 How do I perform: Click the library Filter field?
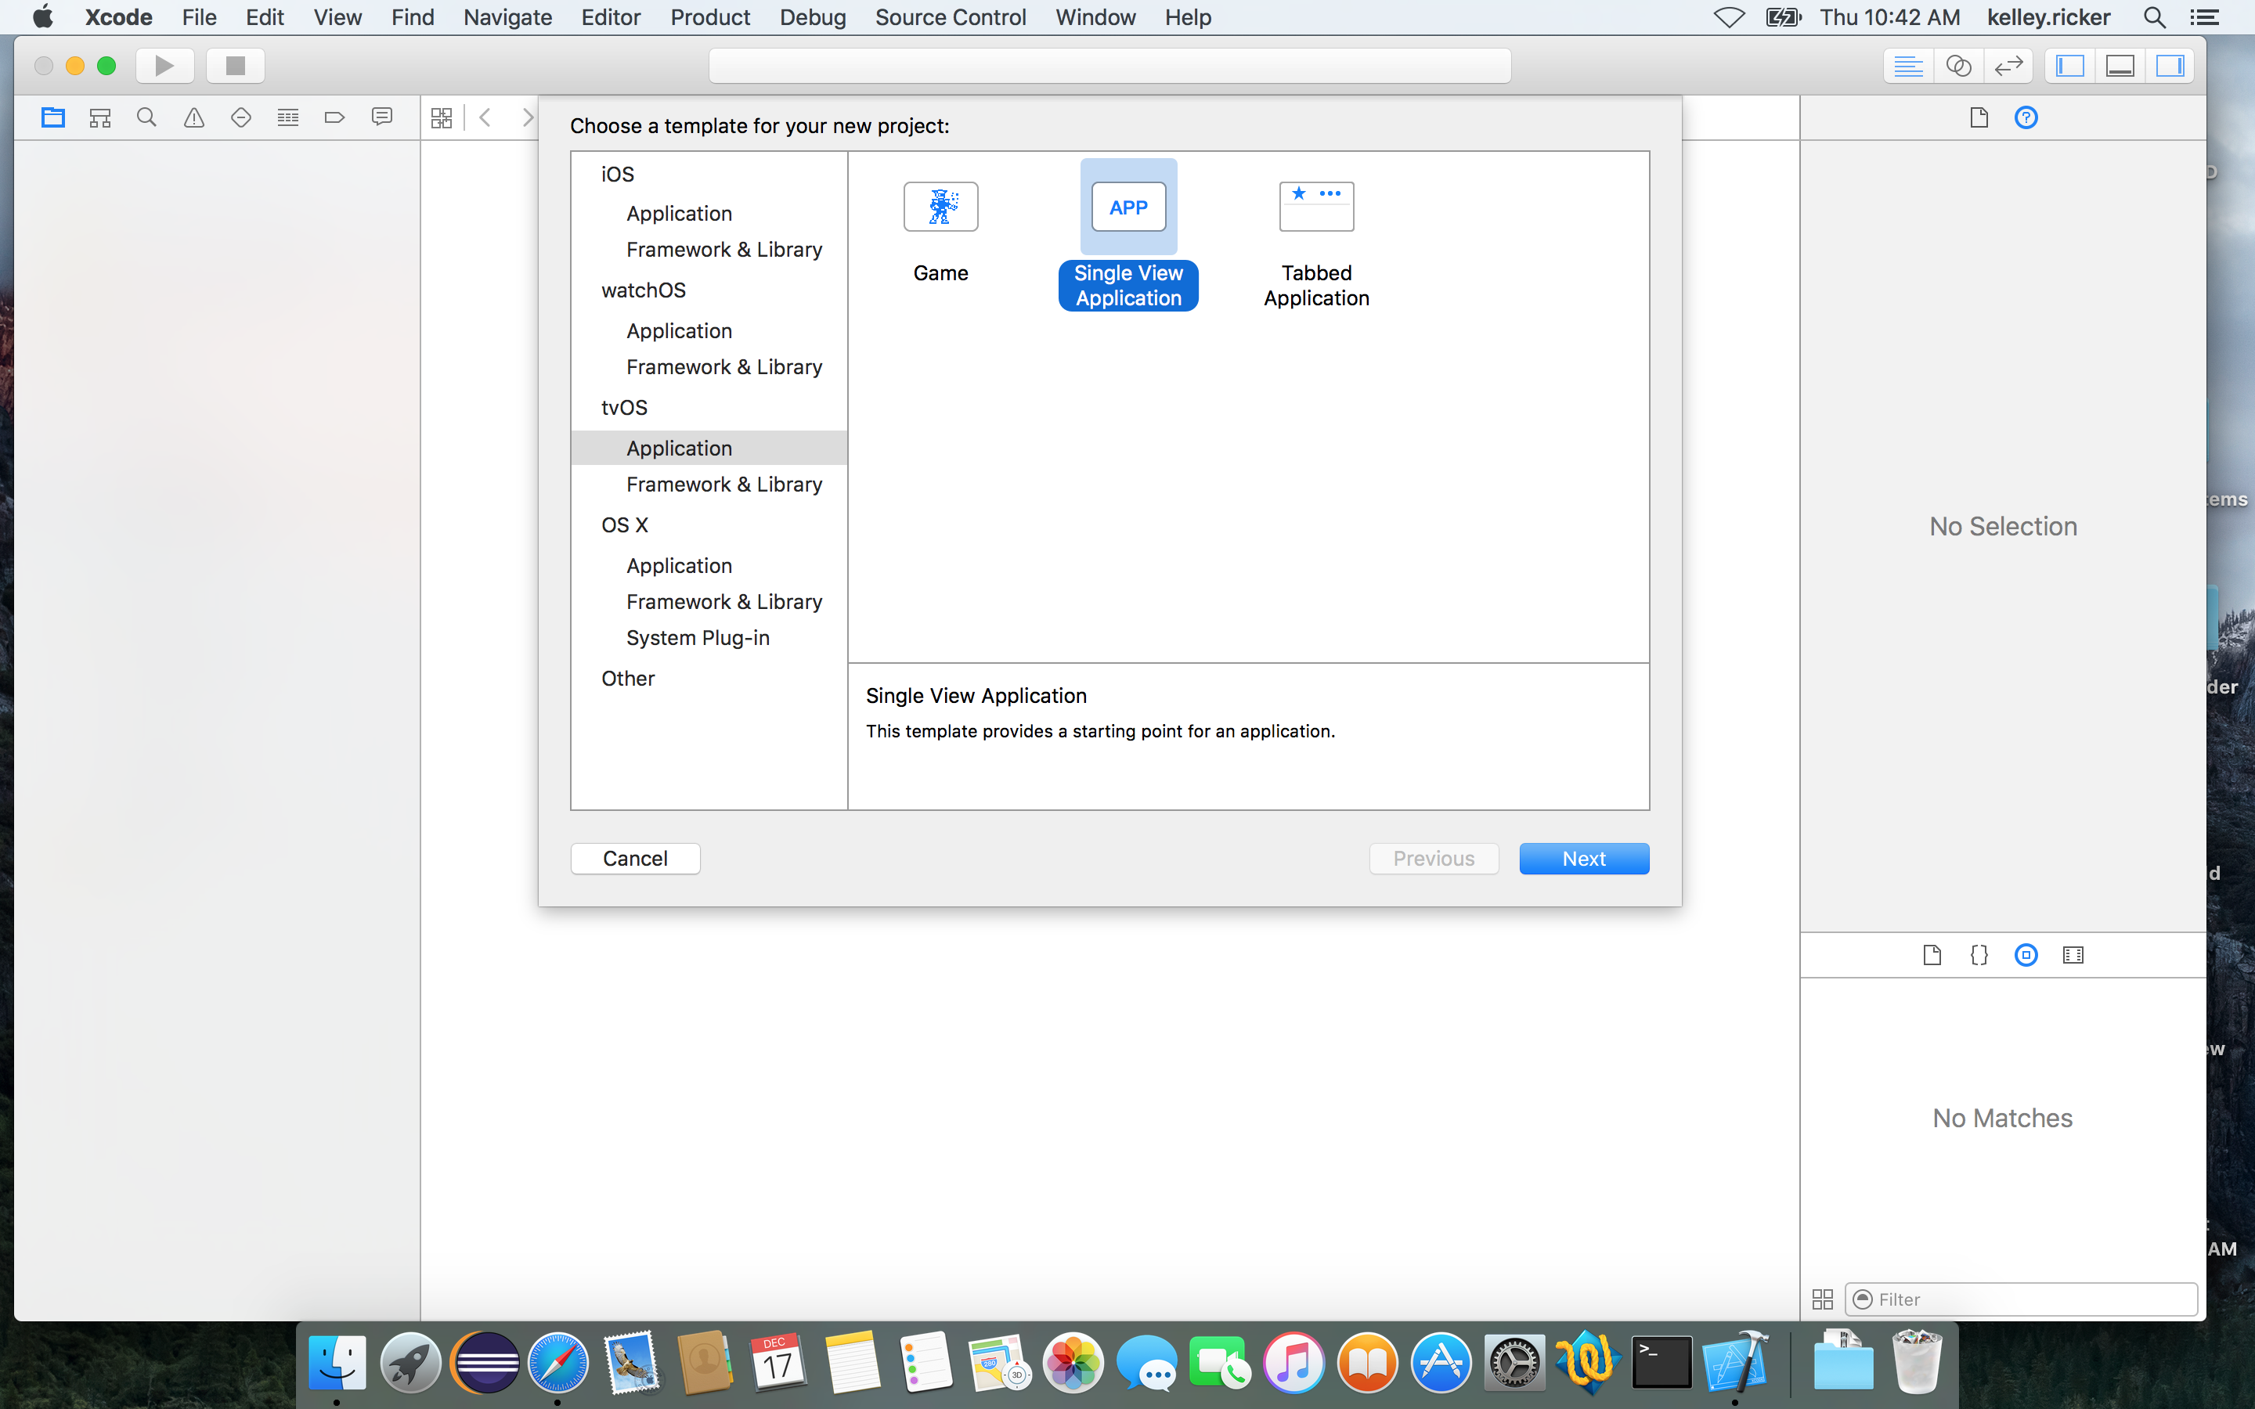click(x=2021, y=1299)
